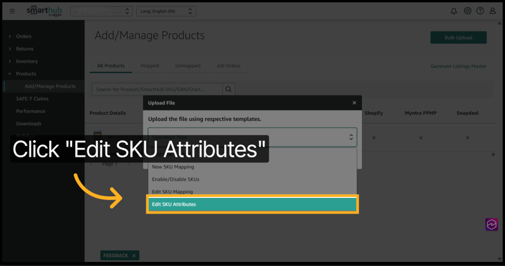This screenshot has height=266, width=505.
Task: Expand the Orders sidebar section
Action: pos(24,37)
